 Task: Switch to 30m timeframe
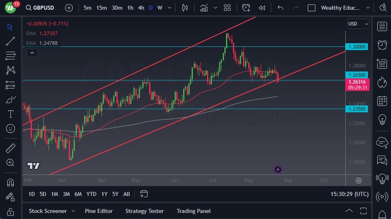tap(117, 8)
